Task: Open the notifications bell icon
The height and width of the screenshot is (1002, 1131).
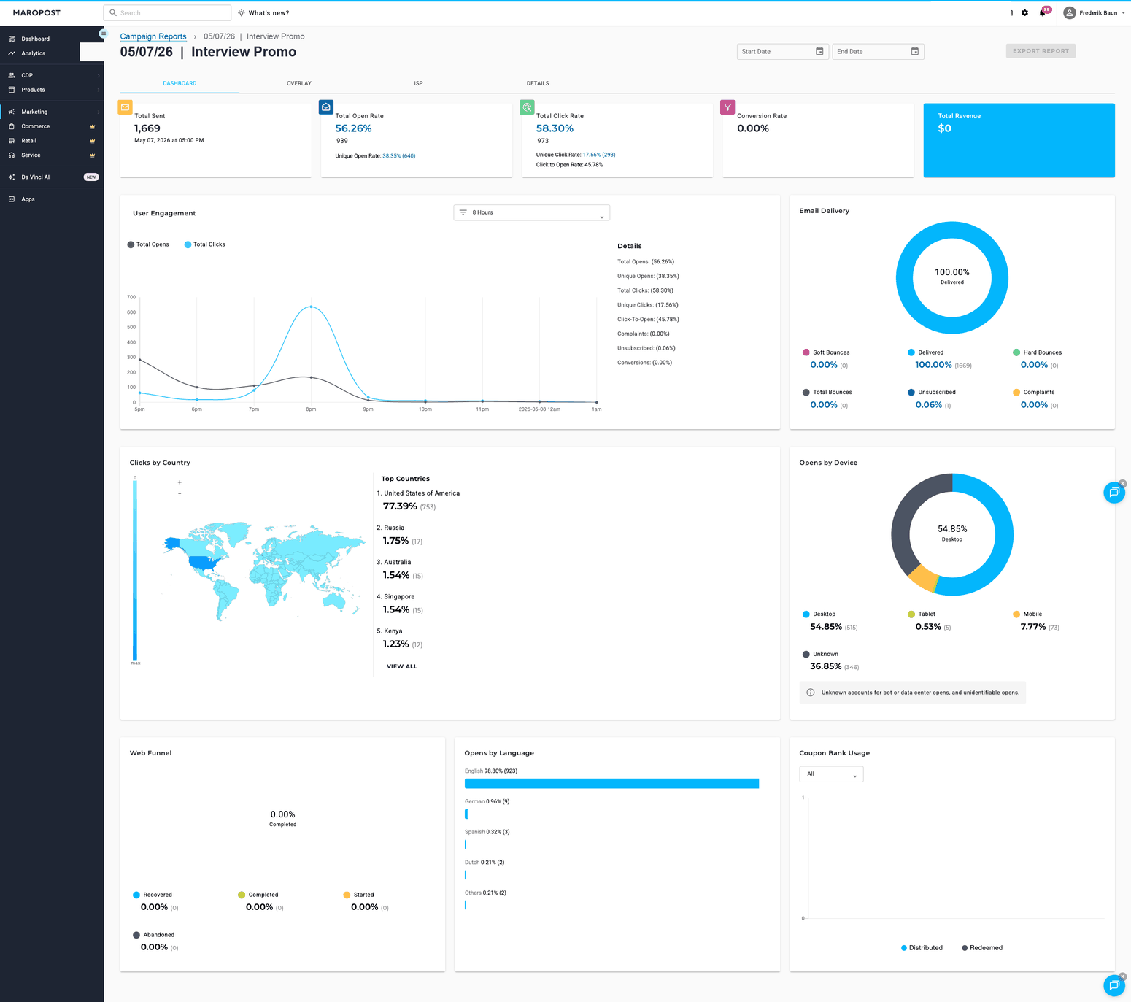Action: point(1042,12)
